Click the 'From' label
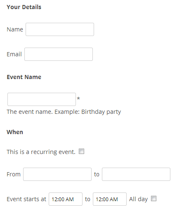Viewport: 184px width, 214px height. tap(14, 174)
